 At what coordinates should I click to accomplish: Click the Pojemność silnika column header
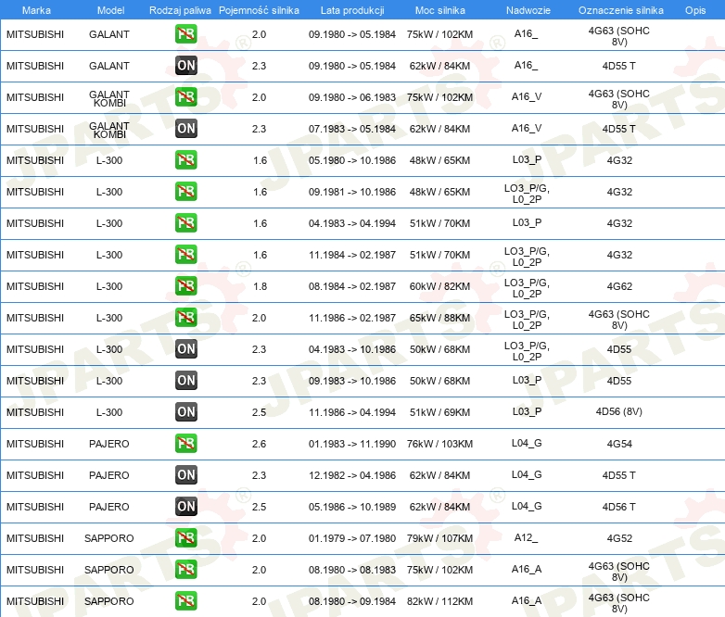259,10
